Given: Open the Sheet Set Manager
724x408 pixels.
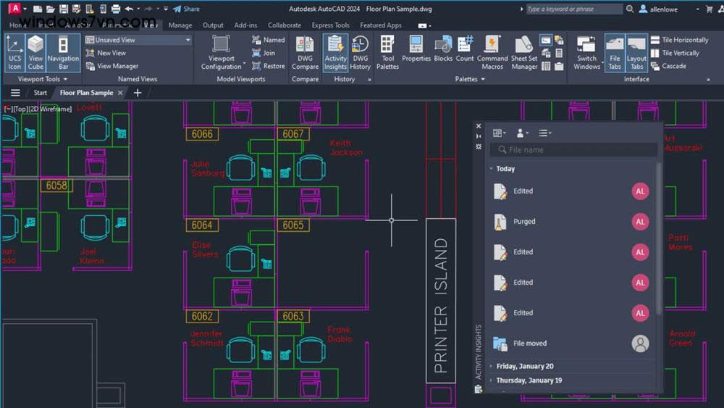Looking at the screenshot, I should (524, 53).
